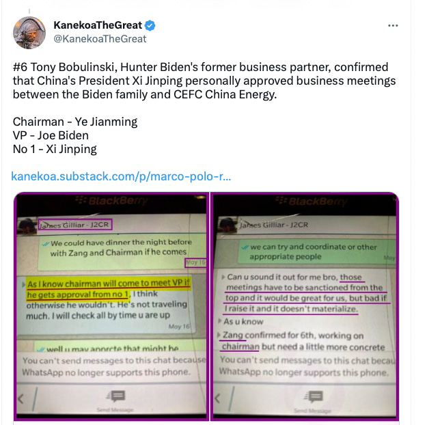
Task: Click the Send Message icon in right image
Action: pyautogui.click(x=313, y=397)
